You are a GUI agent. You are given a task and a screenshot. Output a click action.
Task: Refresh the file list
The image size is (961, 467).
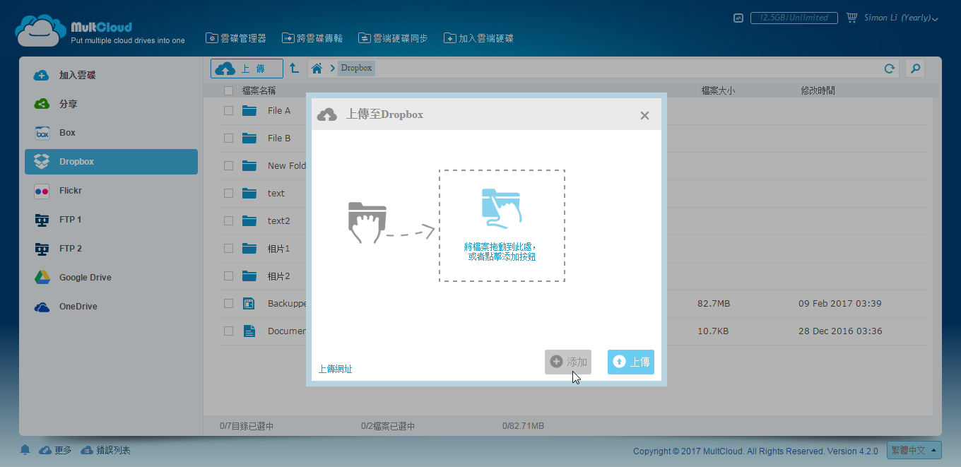point(890,69)
